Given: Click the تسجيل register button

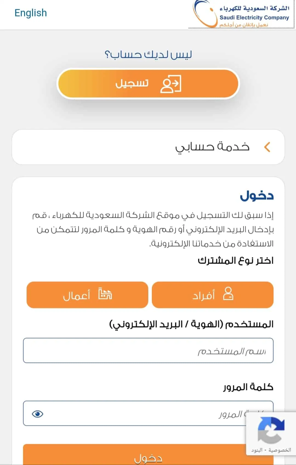Looking at the screenshot, I should [148, 84].
